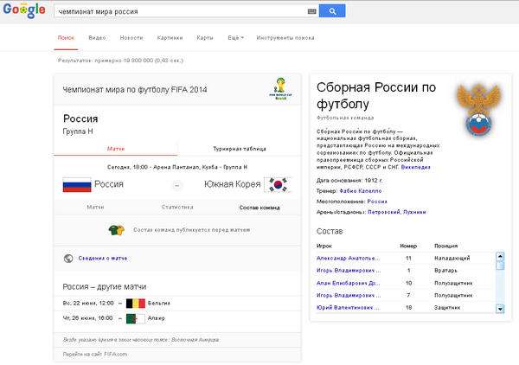Click the Россия location link

tap(377, 202)
